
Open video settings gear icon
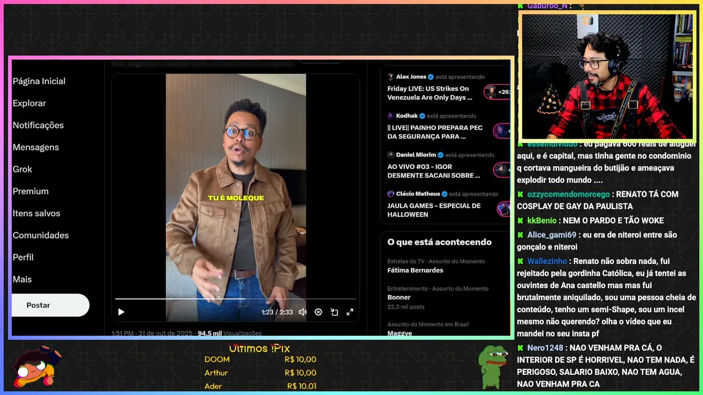point(318,312)
